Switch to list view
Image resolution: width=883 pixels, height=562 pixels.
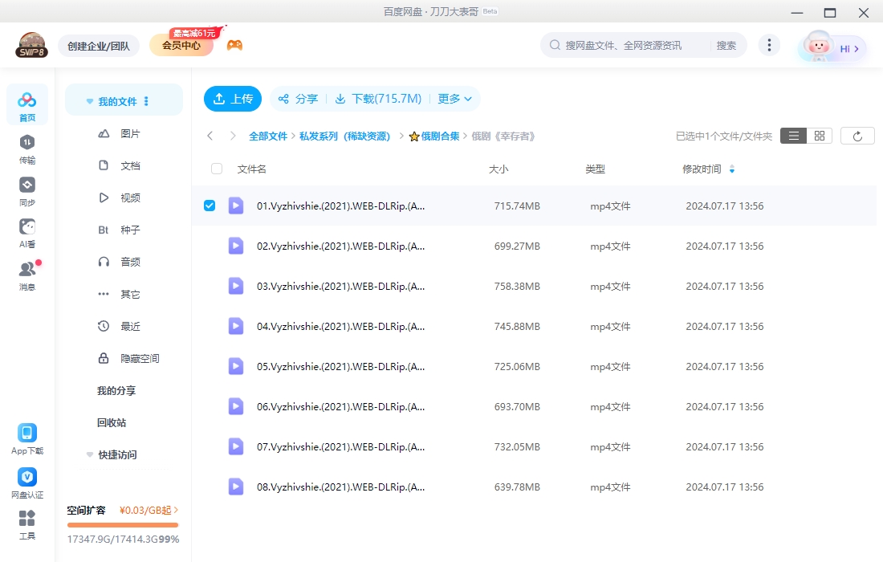(793, 136)
